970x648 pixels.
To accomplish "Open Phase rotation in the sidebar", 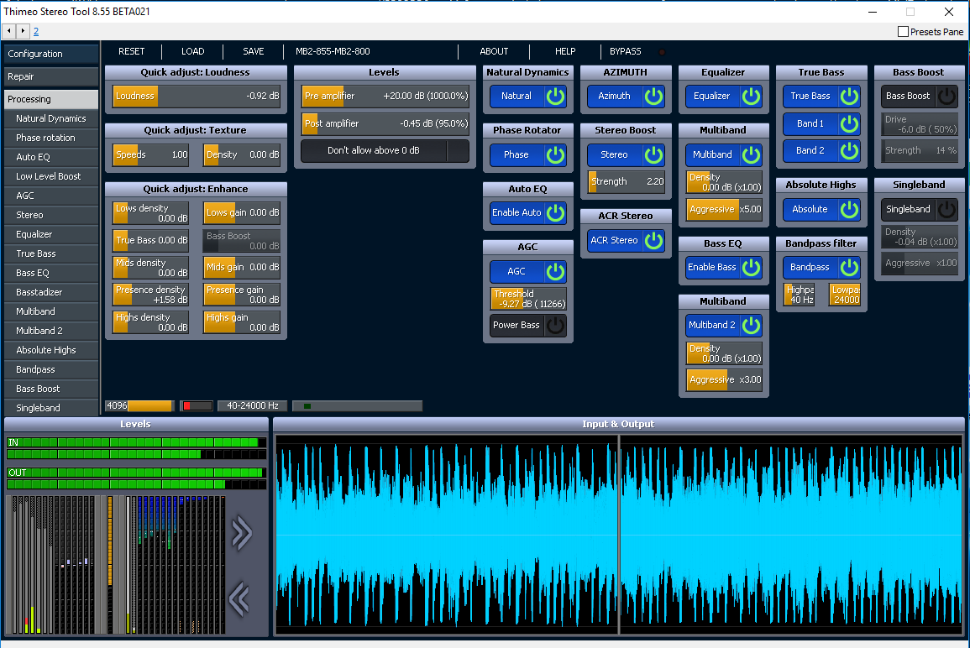I will click(50, 138).
